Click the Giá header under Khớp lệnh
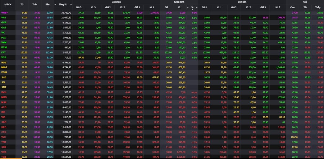 click(x=166, y=7)
